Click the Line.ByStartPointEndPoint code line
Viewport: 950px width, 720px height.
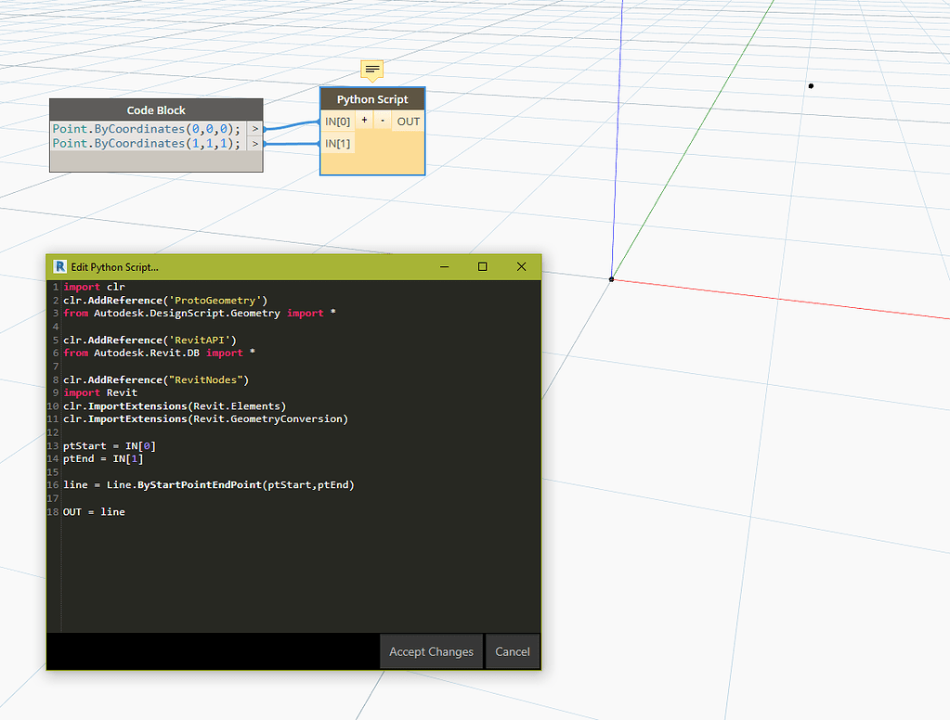(x=208, y=484)
